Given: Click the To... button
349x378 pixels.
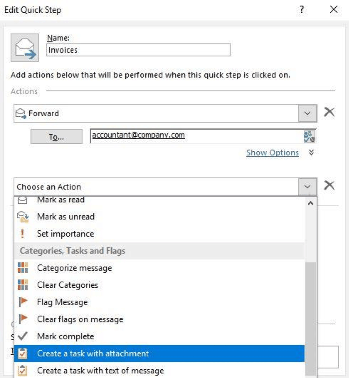Looking at the screenshot, I should pyautogui.click(x=56, y=137).
